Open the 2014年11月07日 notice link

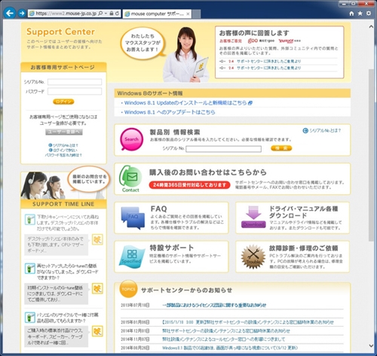click(x=224, y=339)
